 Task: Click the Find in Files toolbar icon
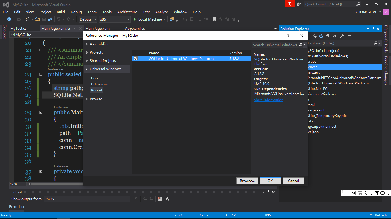click(172, 19)
